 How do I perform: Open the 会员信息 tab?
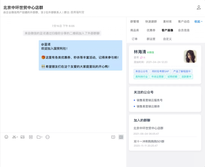184,30
